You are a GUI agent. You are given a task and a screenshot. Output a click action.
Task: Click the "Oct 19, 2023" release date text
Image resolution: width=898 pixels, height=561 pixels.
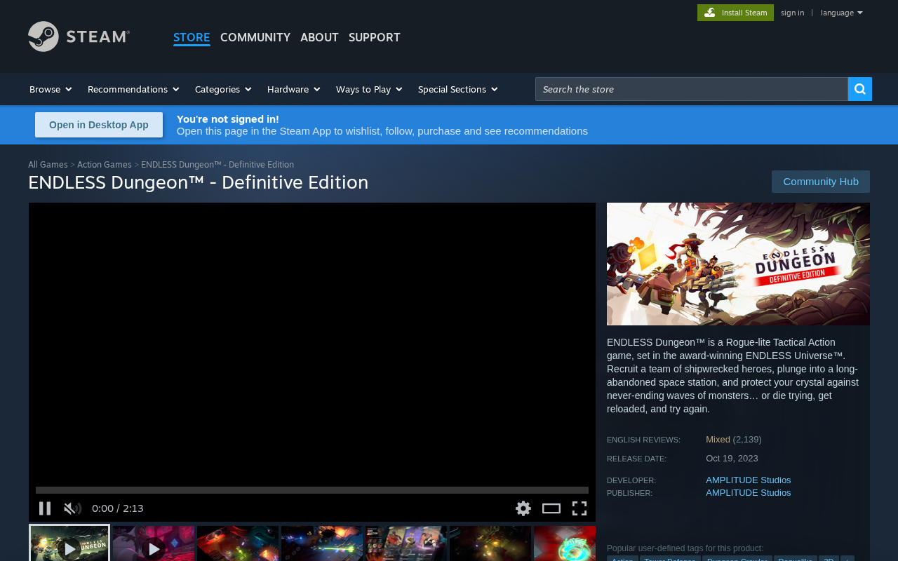point(732,459)
